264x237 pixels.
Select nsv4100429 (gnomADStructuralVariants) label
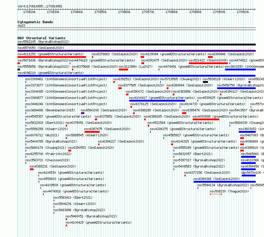click(x=98, y=222)
